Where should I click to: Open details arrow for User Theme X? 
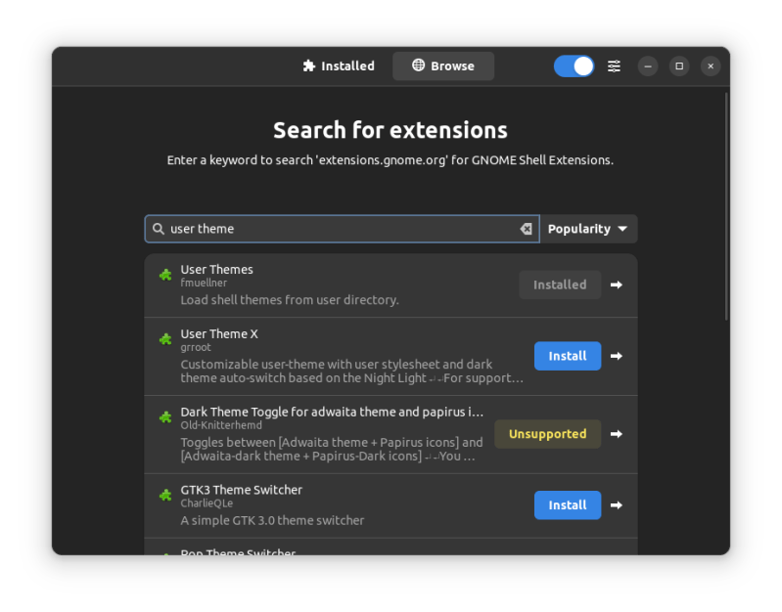pos(617,356)
